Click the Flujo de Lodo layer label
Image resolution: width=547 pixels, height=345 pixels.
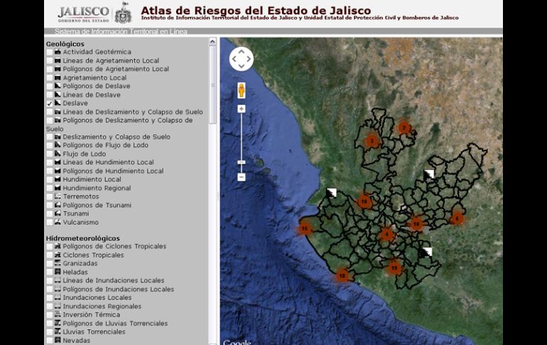coord(84,154)
